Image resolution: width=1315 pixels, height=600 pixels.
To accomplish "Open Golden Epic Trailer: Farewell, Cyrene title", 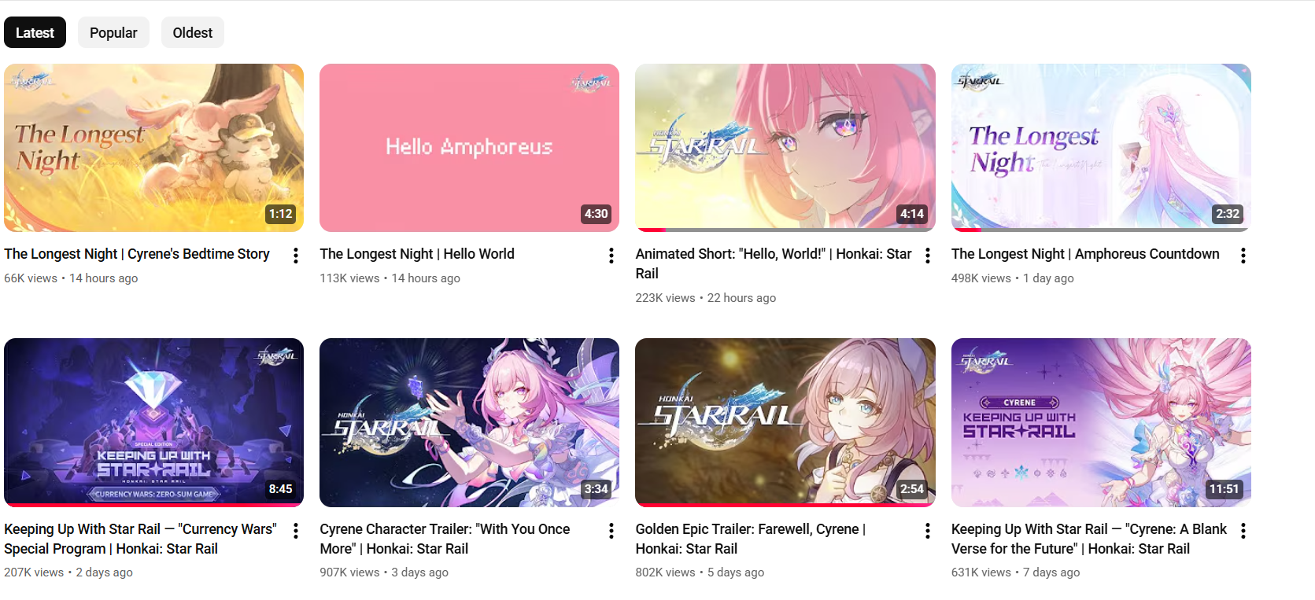I will coord(751,539).
